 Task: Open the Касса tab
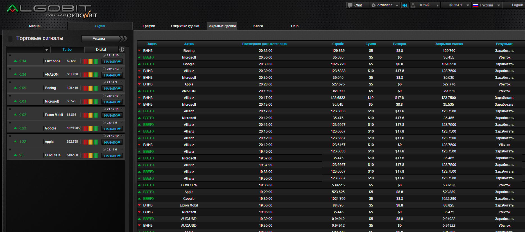tap(258, 26)
